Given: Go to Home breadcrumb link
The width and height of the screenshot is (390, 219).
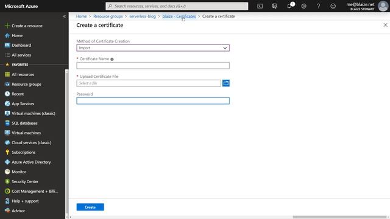Looking at the screenshot, I should 81,16.
